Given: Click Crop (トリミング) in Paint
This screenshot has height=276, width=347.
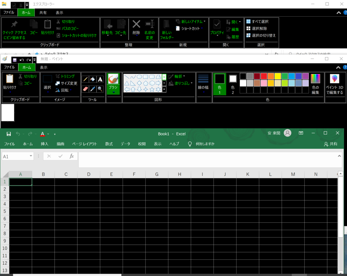Looking at the screenshot, I should tap(65, 76).
